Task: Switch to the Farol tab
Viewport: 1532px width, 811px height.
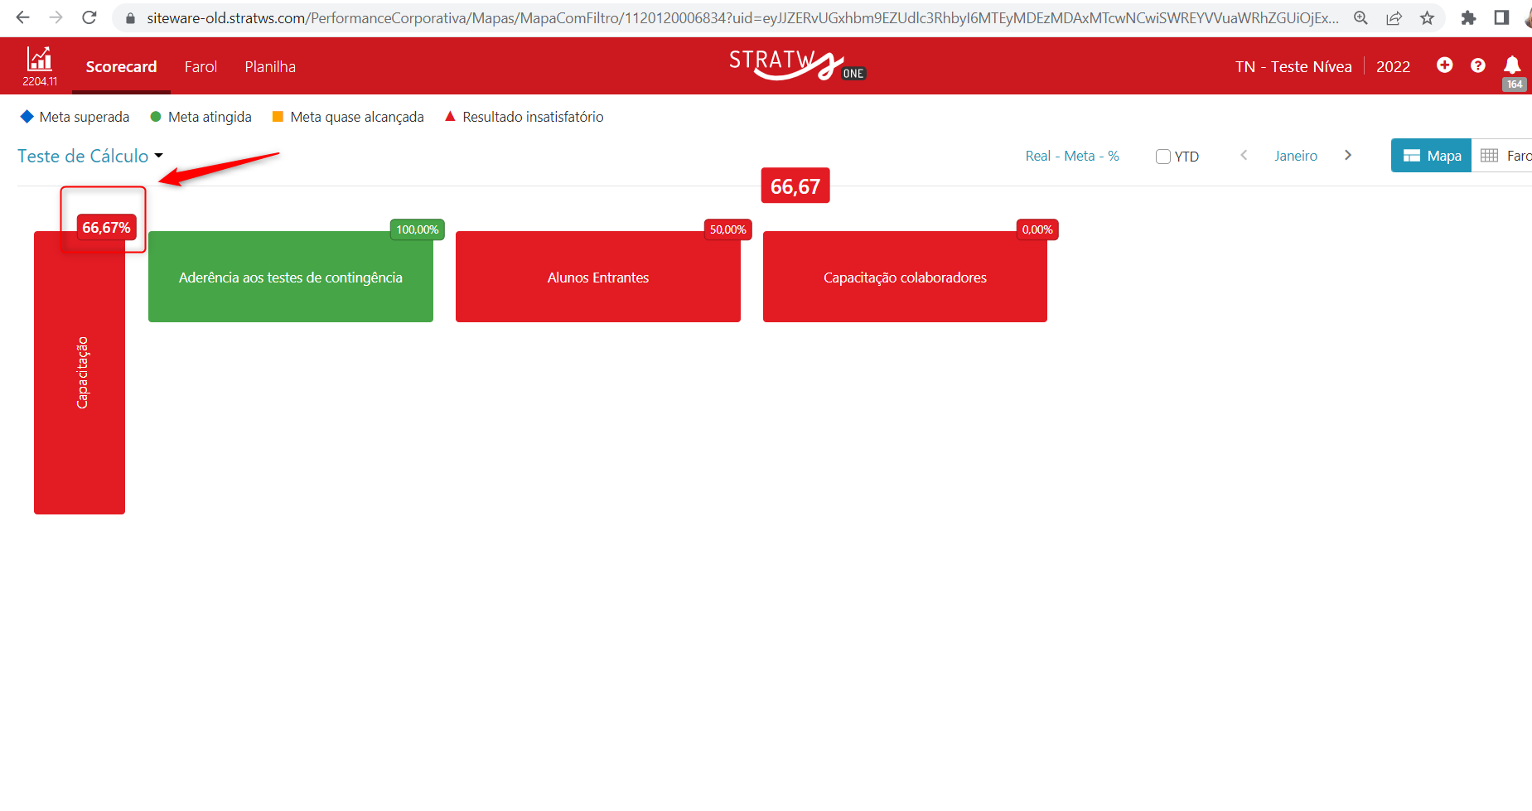Action: point(201,66)
